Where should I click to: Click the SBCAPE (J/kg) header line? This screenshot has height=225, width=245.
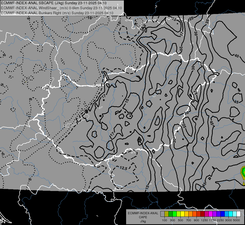[x=54, y=3]
